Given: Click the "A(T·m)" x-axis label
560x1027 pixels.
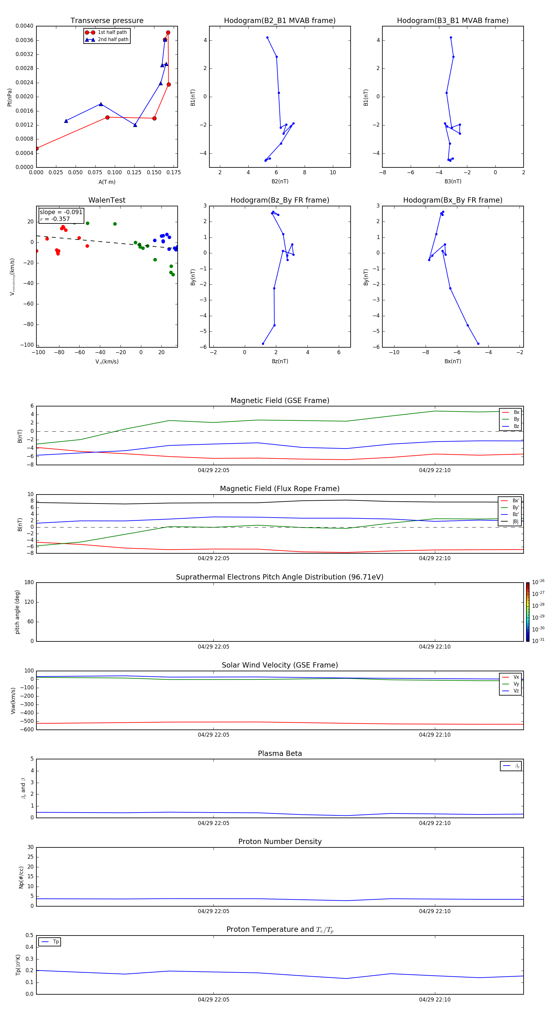Looking at the screenshot, I should [107, 182].
